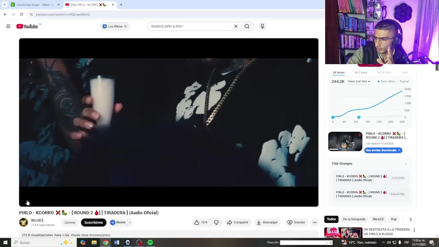Toggle the Typical chart legend

pyautogui.click(x=402, y=81)
